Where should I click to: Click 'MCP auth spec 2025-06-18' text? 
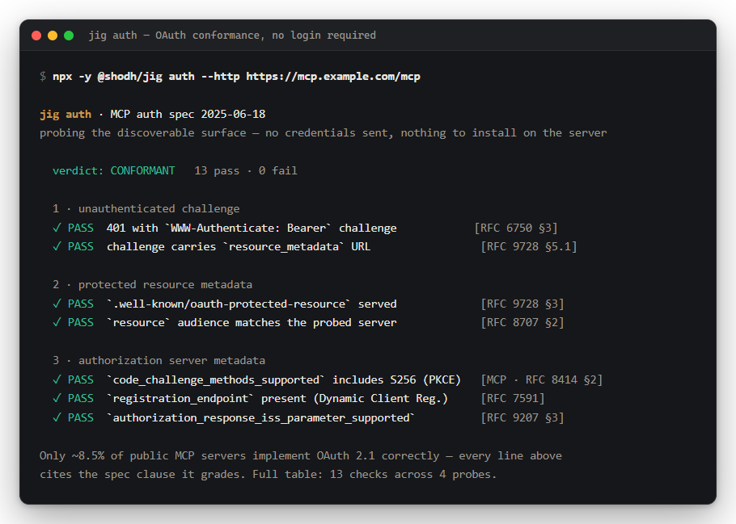click(188, 115)
